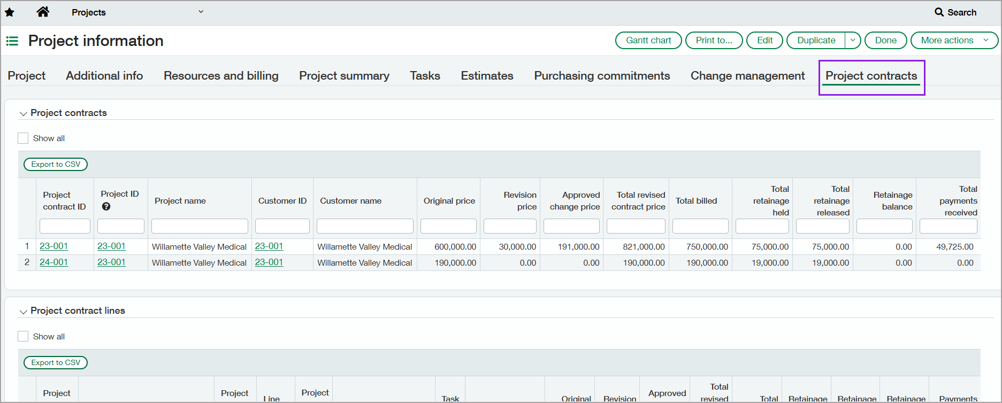Tick Show all under Project contracts
Image resolution: width=1002 pixels, height=403 pixels.
[x=23, y=138]
